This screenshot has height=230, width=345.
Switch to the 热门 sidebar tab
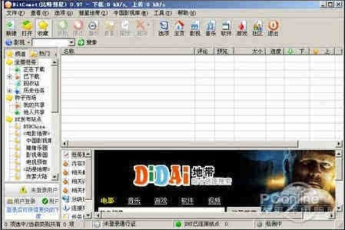40,53
